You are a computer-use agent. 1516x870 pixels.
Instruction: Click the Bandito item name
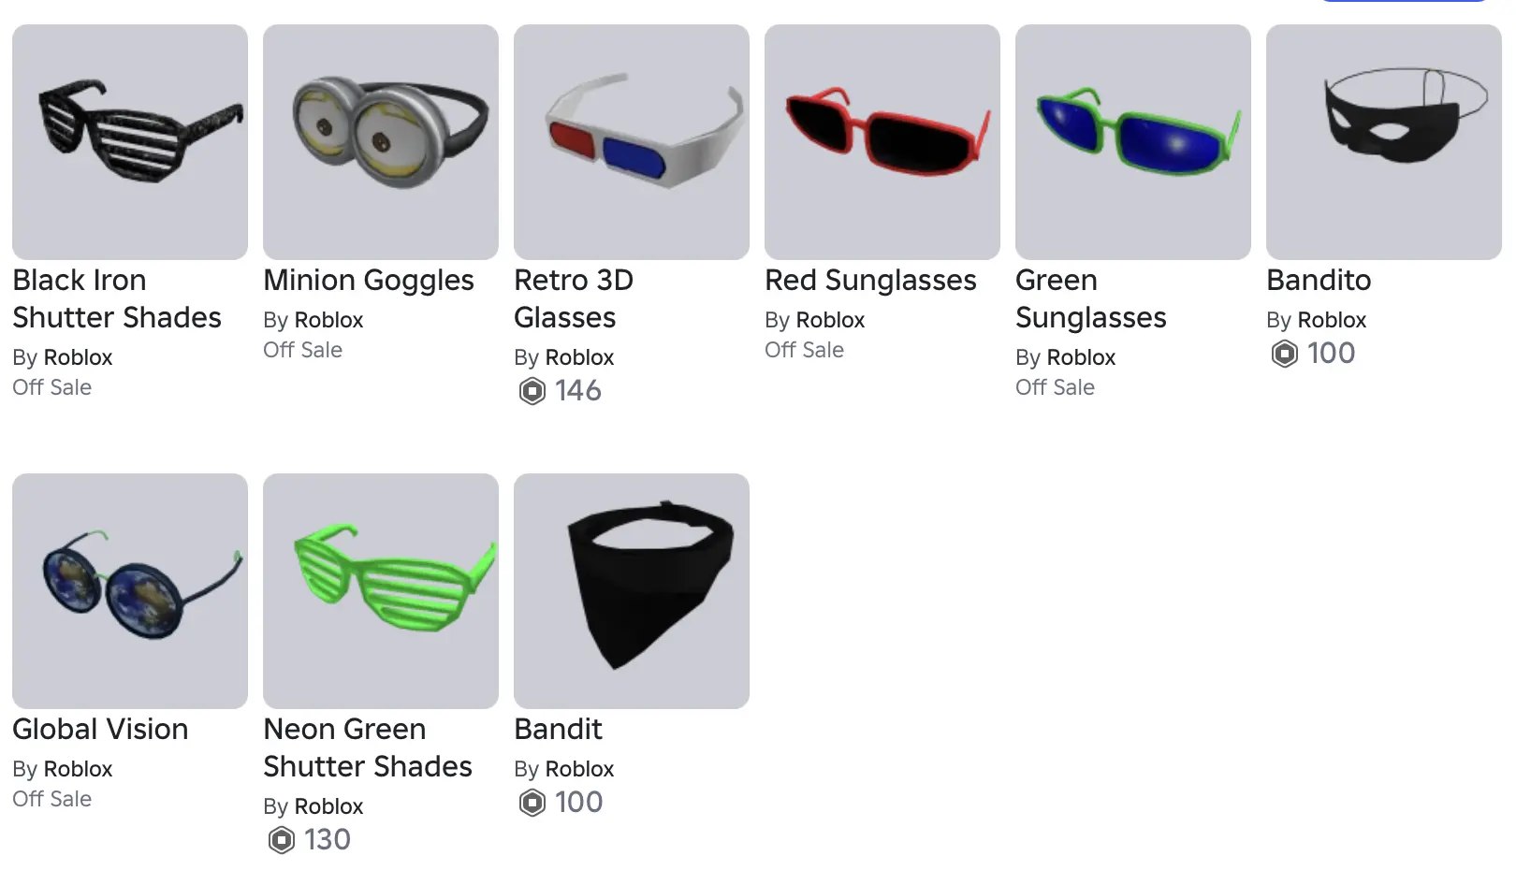point(1319,280)
